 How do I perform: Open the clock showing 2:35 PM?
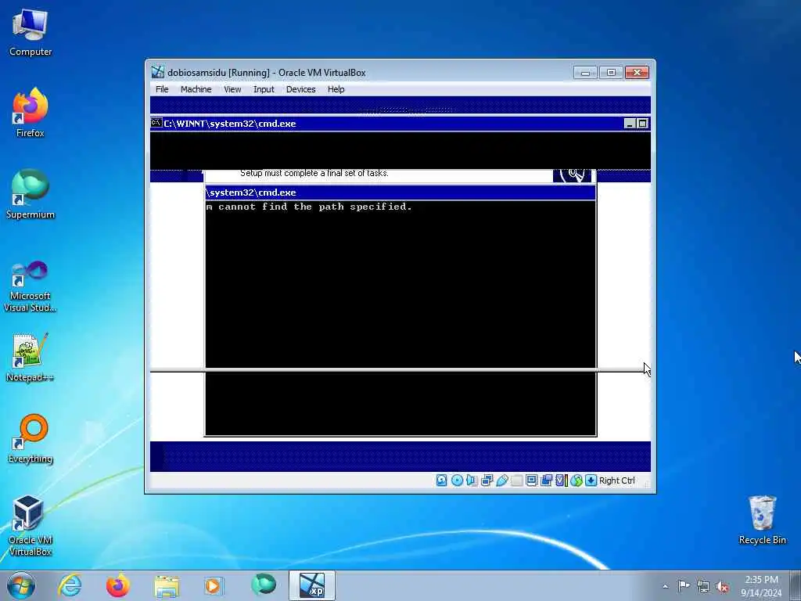tap(761, 586)
